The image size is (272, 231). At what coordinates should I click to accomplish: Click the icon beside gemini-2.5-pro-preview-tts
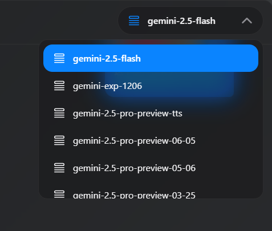coord(59,113)
